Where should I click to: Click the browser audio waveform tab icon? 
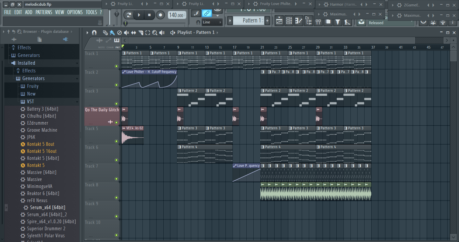tap(14, 40)
